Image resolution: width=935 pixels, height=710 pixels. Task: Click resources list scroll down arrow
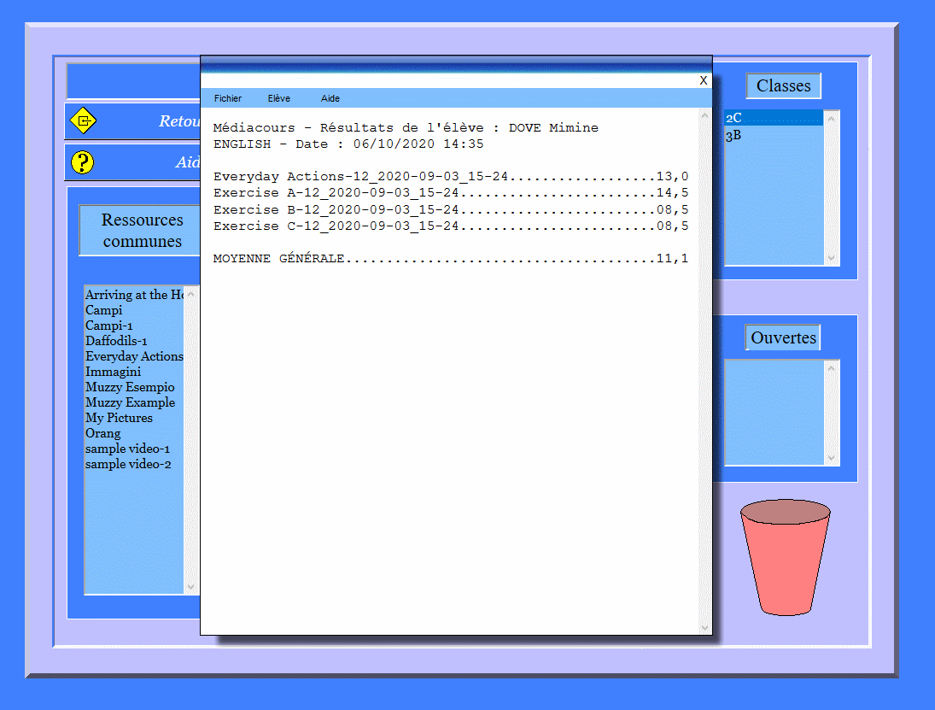[x=190, y=586]
